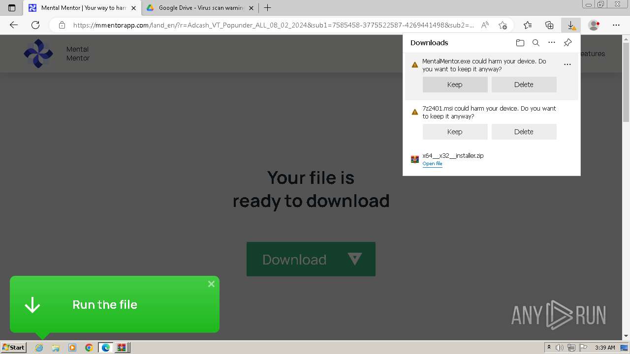Launch Internet Explorer from taskbar

(x=39, y=348)
